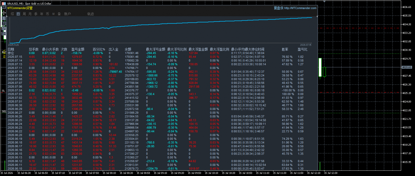Click the 清 clear icon in left strip
The image size is (415, 176).
[4, 19]
